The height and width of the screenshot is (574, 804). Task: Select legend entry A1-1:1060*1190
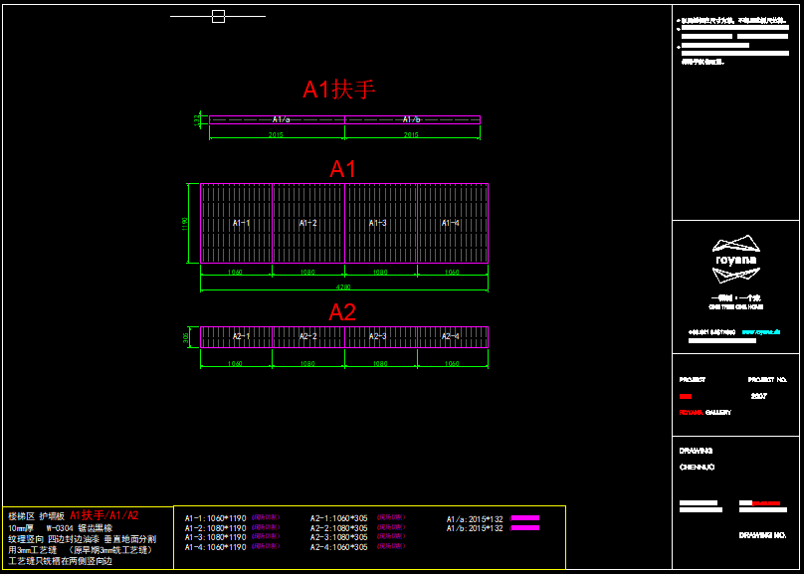pyautogui.click(x=215, y=518)
